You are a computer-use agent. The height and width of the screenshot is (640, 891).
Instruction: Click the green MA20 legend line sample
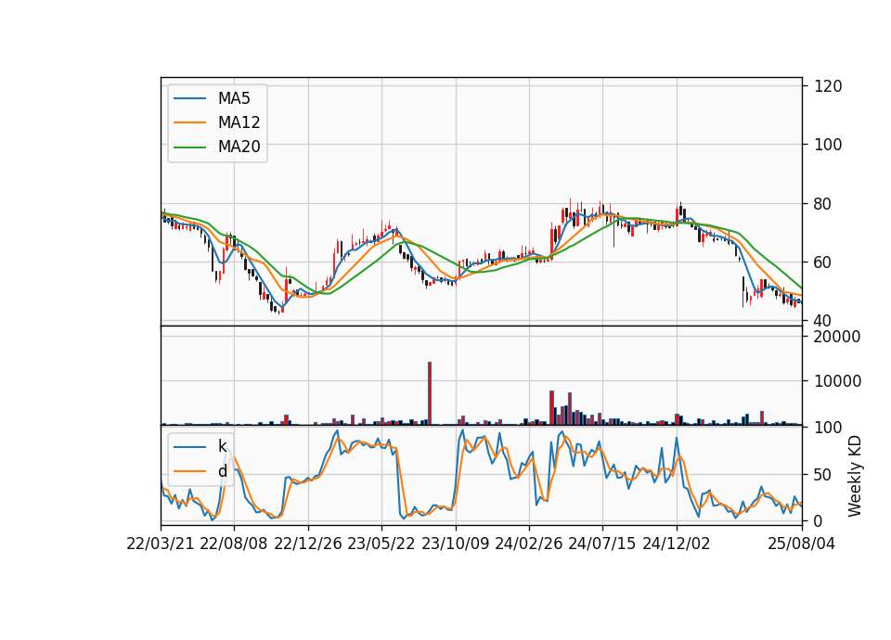[189, 147]
